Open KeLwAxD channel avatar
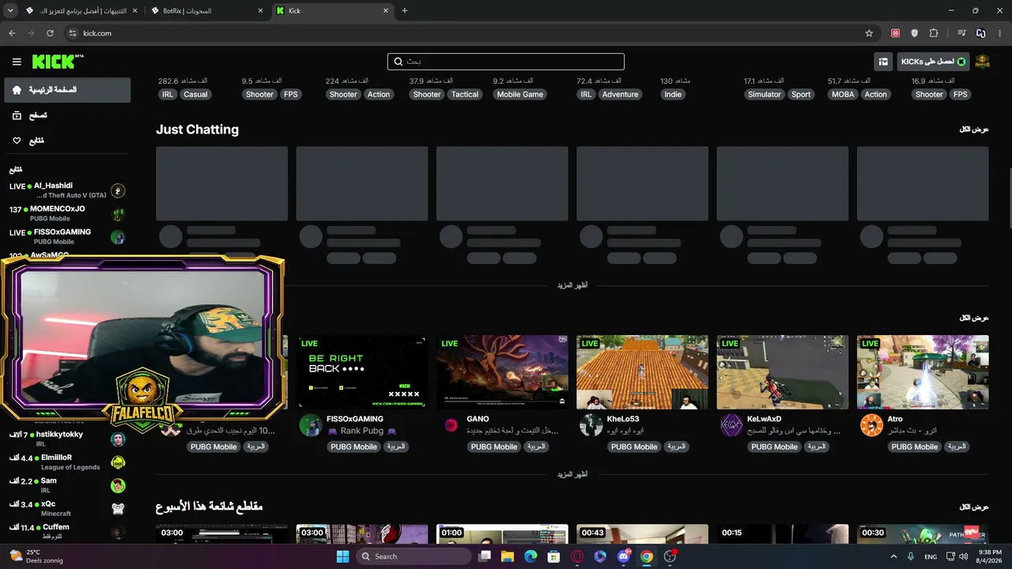 pos(731,425)
